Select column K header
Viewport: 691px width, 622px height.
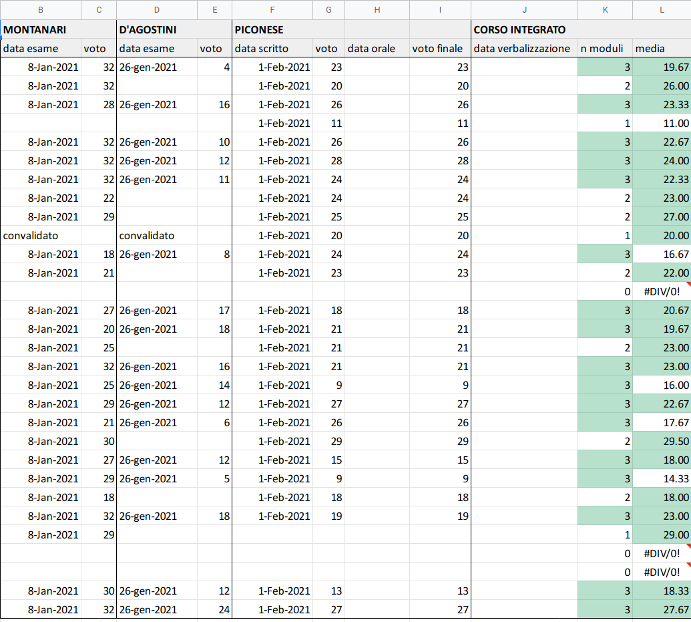tap(605, 10)
